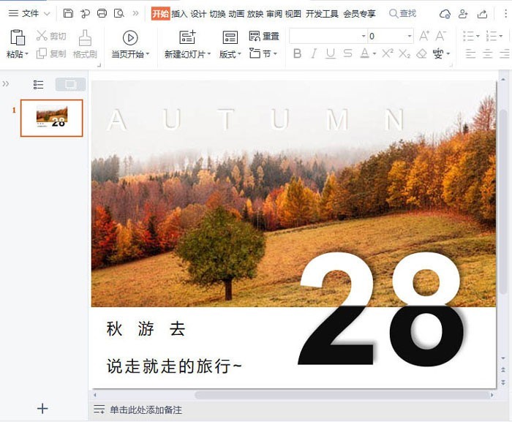The height and width of the screenshot is (422, 512).
Task: Click the Increase Font Size icon
Action: pos(424,36)
